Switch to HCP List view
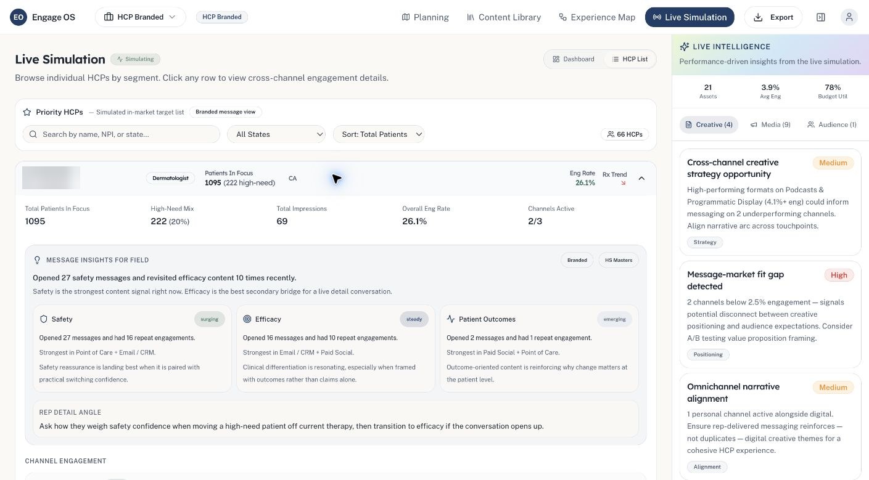 point(630,59)
